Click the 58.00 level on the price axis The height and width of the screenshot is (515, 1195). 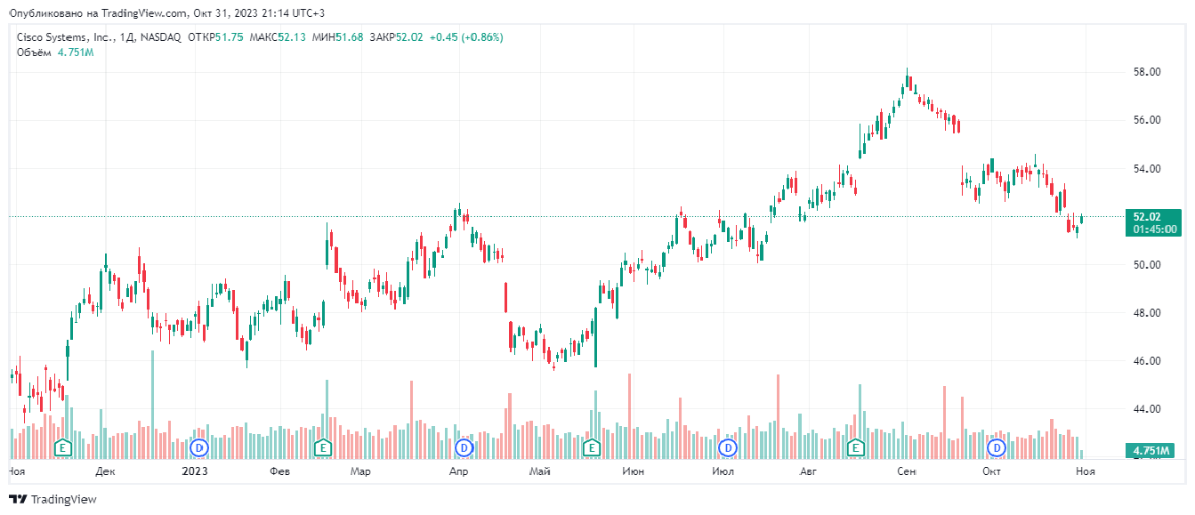coord(1146,72)
